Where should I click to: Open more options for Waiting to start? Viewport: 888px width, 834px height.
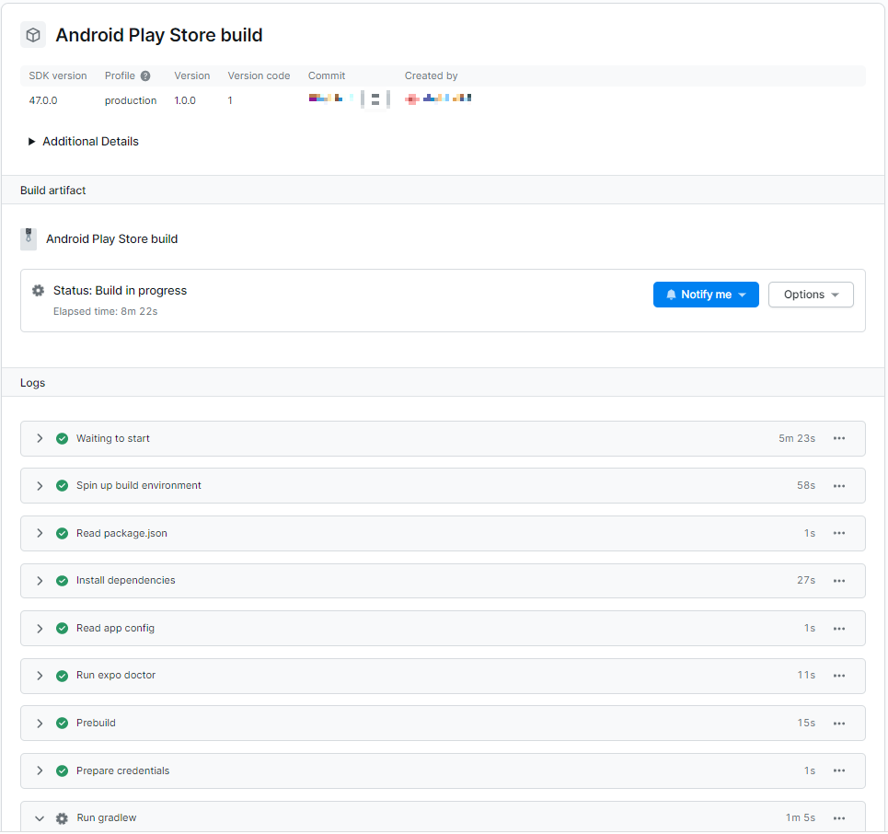(839, 438)
